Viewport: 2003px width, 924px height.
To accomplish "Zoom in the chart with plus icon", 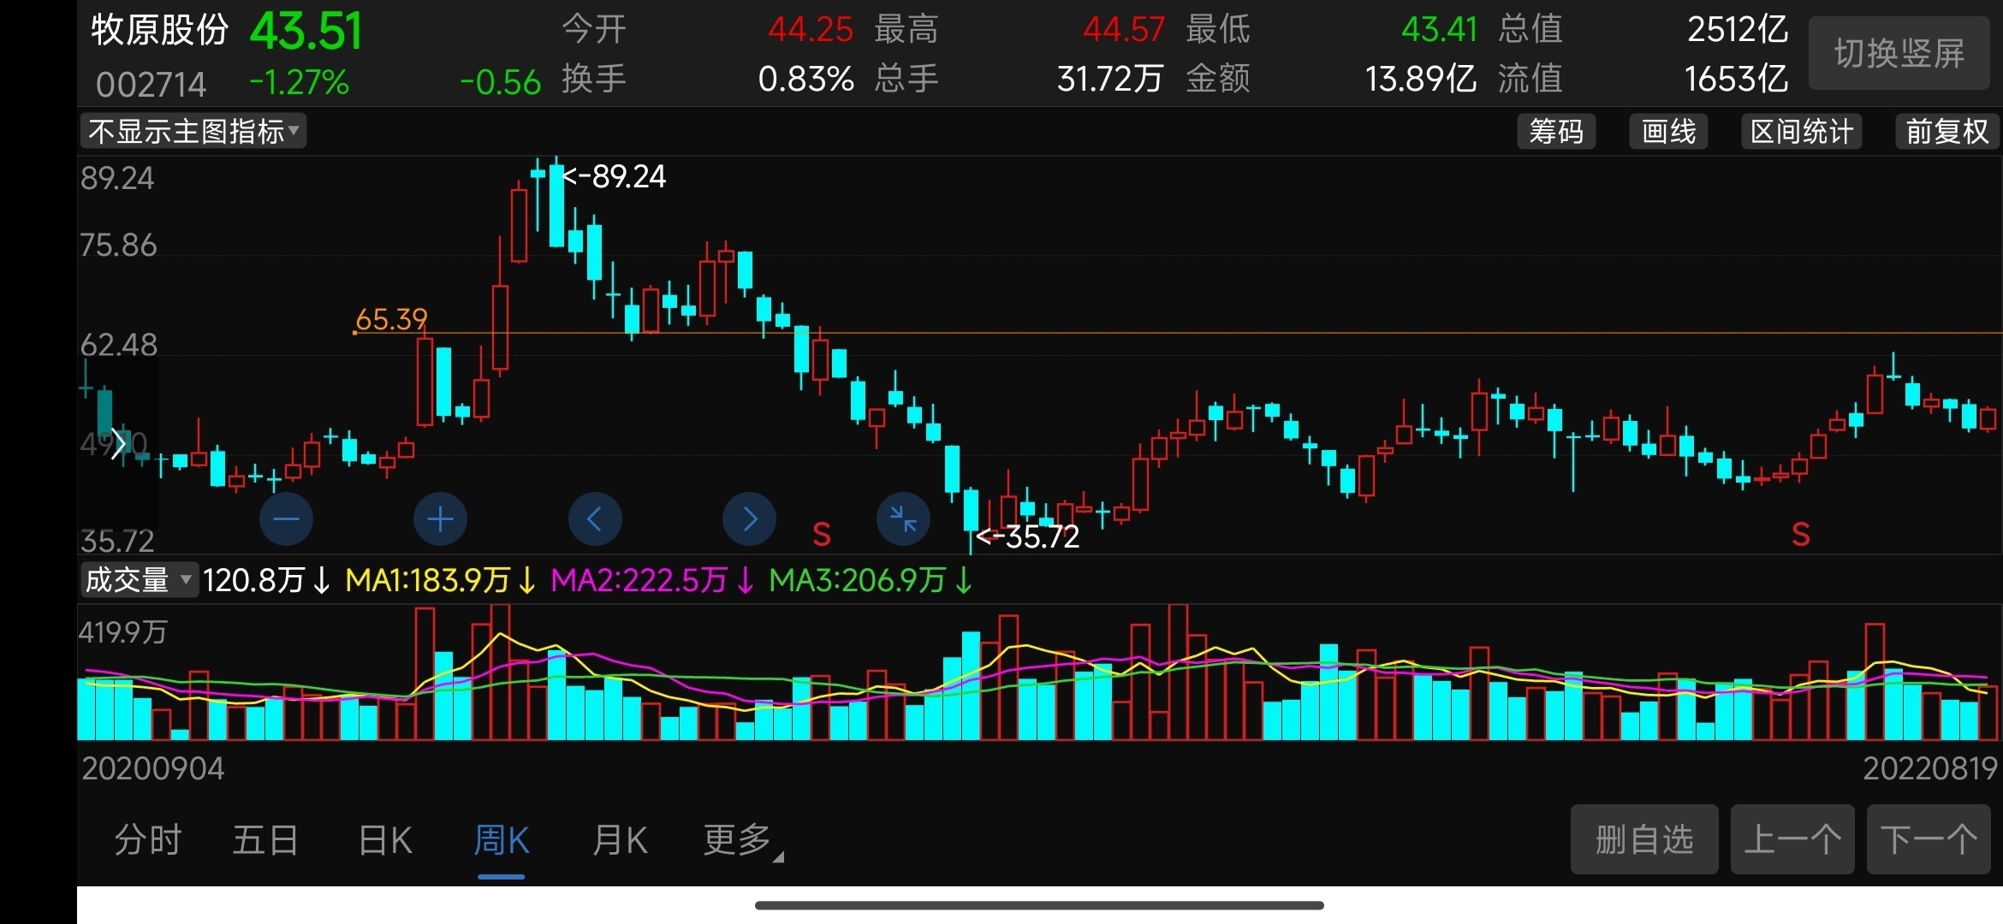I will tap(440, 518).
